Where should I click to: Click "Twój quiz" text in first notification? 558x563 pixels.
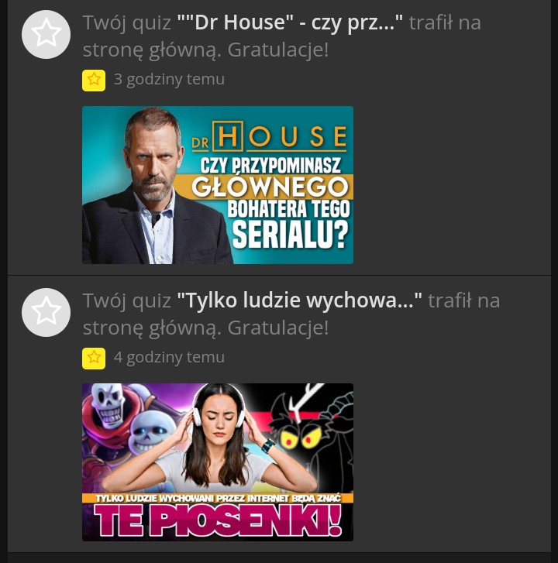[127, 22]
